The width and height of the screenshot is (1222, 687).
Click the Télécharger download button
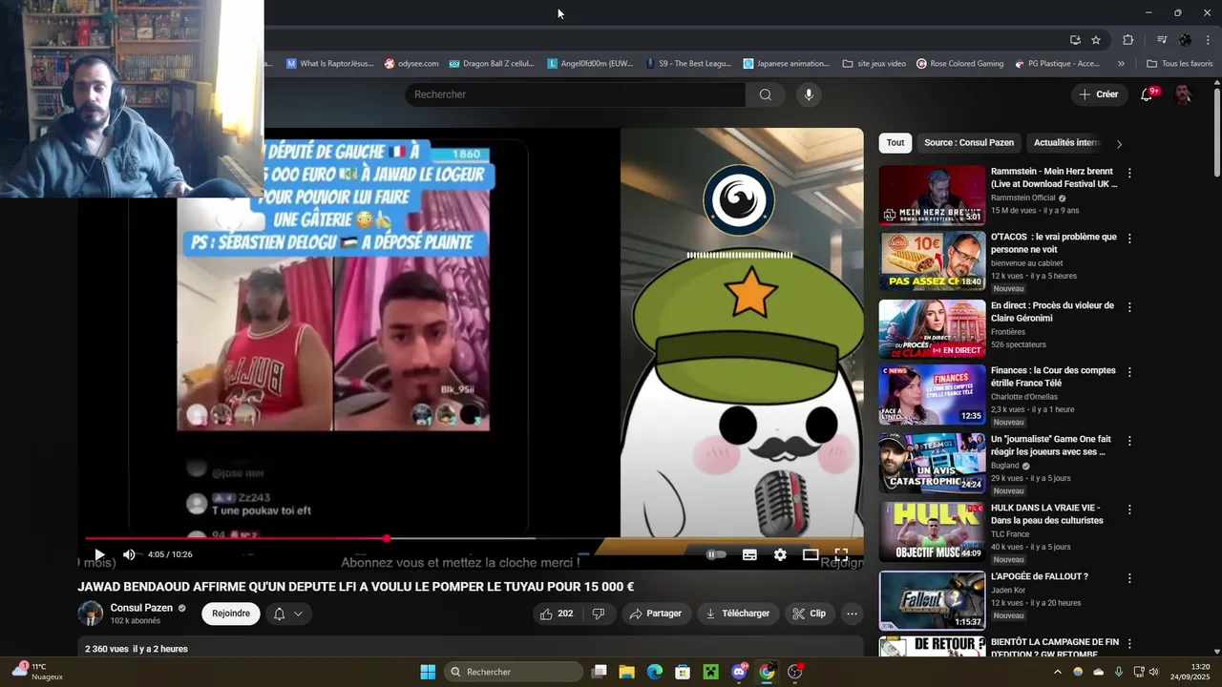point(737,614)
